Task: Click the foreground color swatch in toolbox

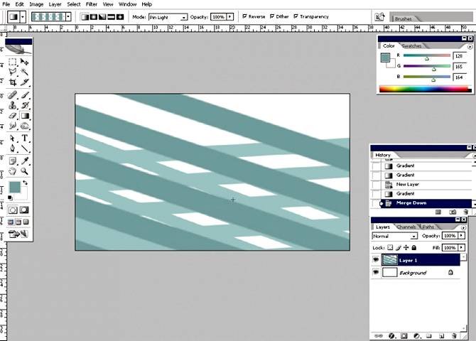Action: pyautogui.click(x=13, y=188)
